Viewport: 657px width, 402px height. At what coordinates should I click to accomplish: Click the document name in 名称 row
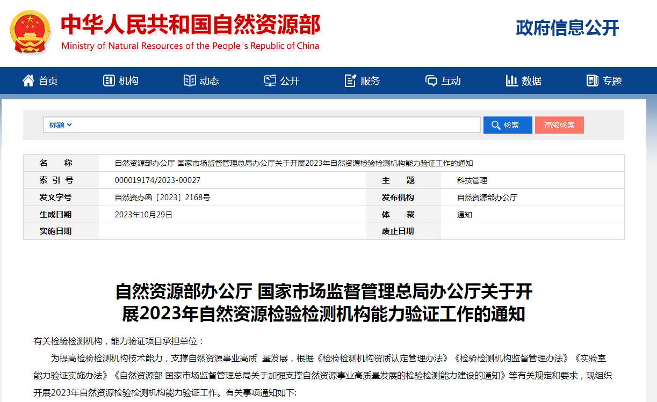[294, 163]
